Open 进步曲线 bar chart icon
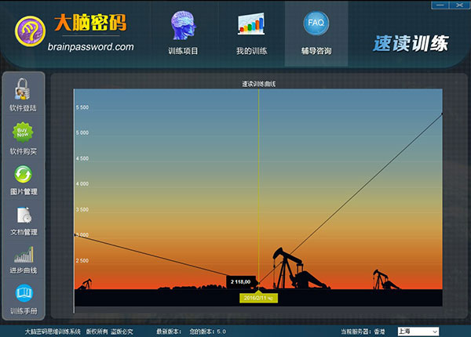Screen dimensions: 471x337 tap(24, 255)
